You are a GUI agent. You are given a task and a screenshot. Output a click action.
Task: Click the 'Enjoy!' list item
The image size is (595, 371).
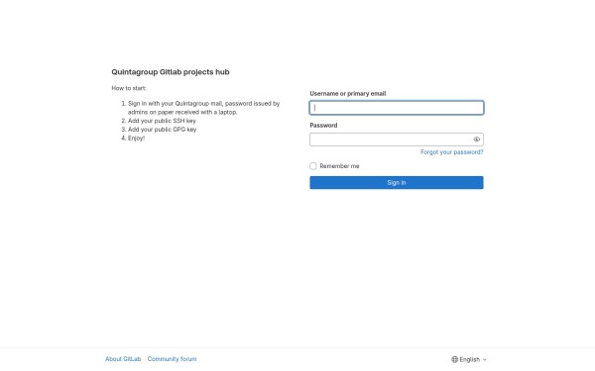tap(136, 139)
